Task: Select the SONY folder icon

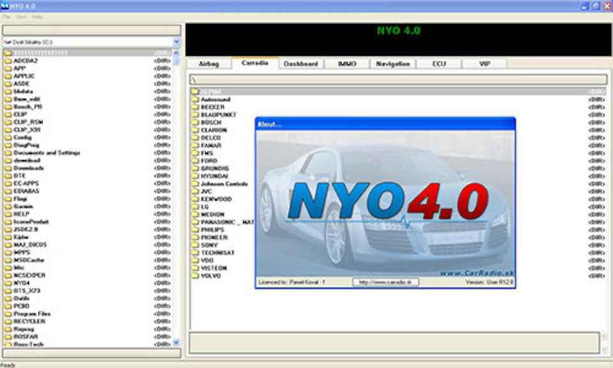Action: click(195, 245)
